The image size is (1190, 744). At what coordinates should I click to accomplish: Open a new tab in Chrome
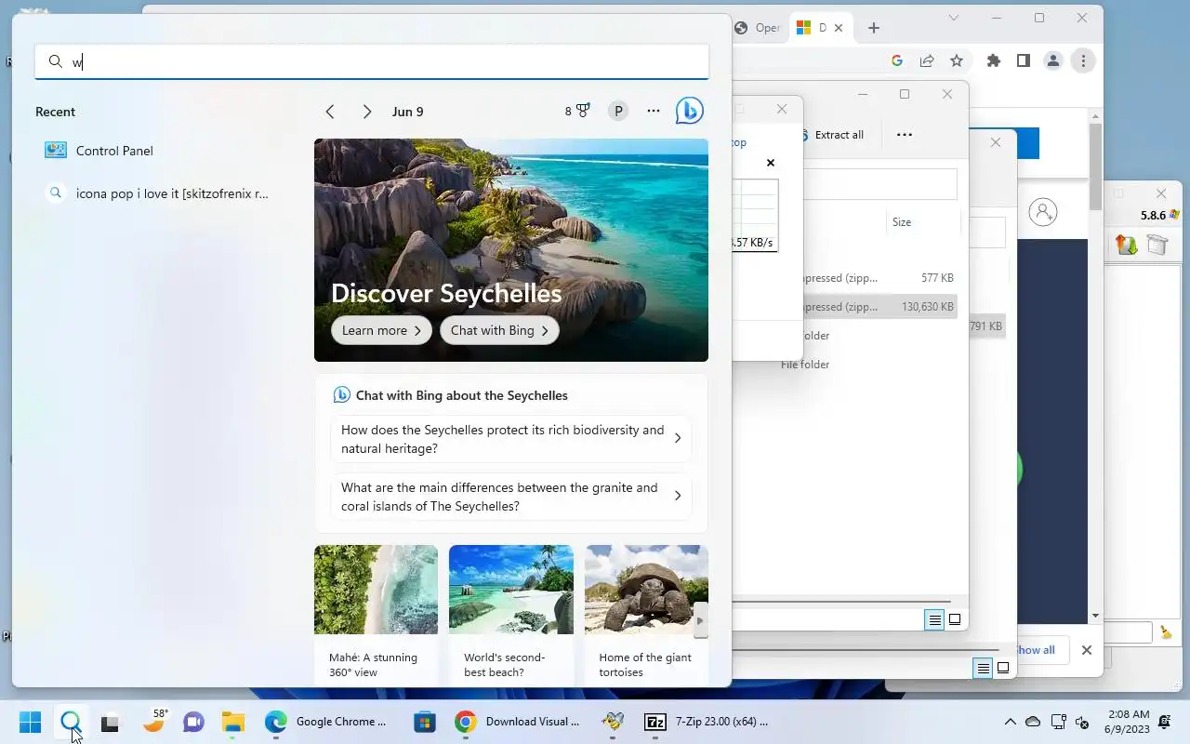tap(873, 28)
